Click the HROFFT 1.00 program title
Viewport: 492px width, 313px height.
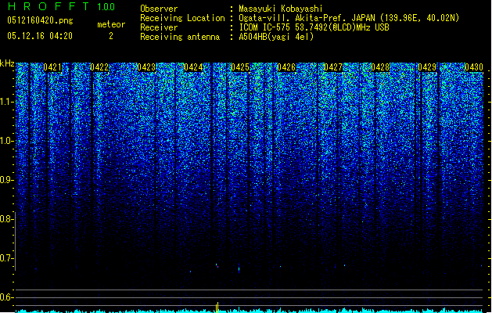pos(62,6)
